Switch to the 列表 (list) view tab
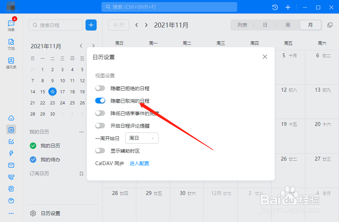339x222 pixels. point(242,25)
